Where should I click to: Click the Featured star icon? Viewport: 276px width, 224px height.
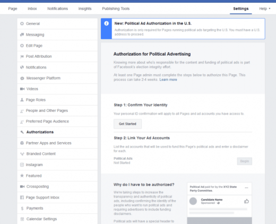pyautogui.click(x=22, y=176)
